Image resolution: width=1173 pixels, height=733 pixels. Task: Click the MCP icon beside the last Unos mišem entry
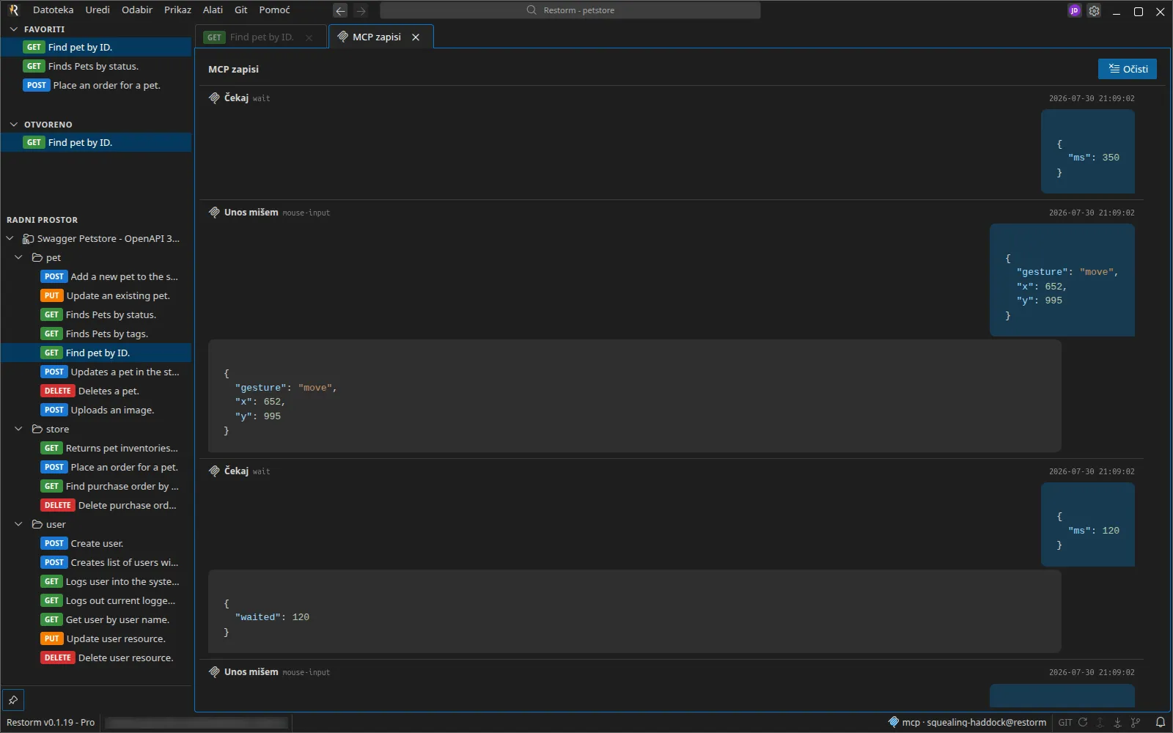[x=214, y=671]
